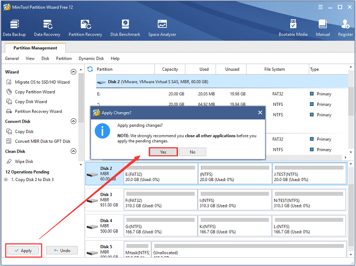Select the E:(FAT32) block on Disk 2

click(x=161, y=173)
